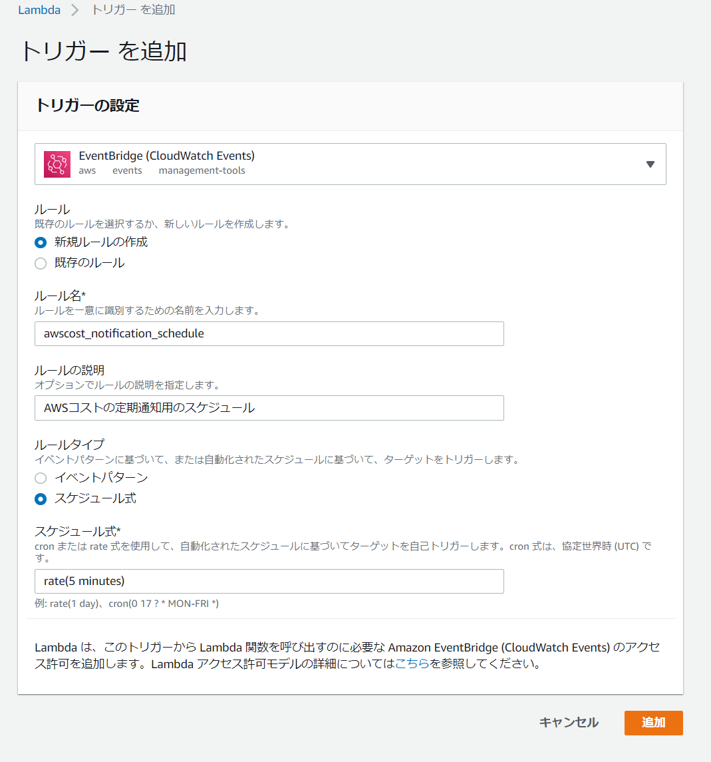Open the こちら permissions model link
The image size is (711, 762).
coord(412,664)
